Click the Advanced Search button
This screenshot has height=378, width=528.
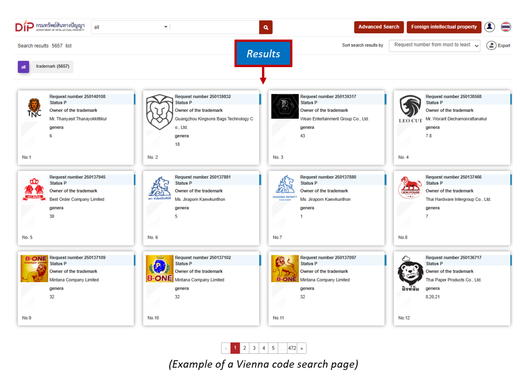[x=378, y=27]
